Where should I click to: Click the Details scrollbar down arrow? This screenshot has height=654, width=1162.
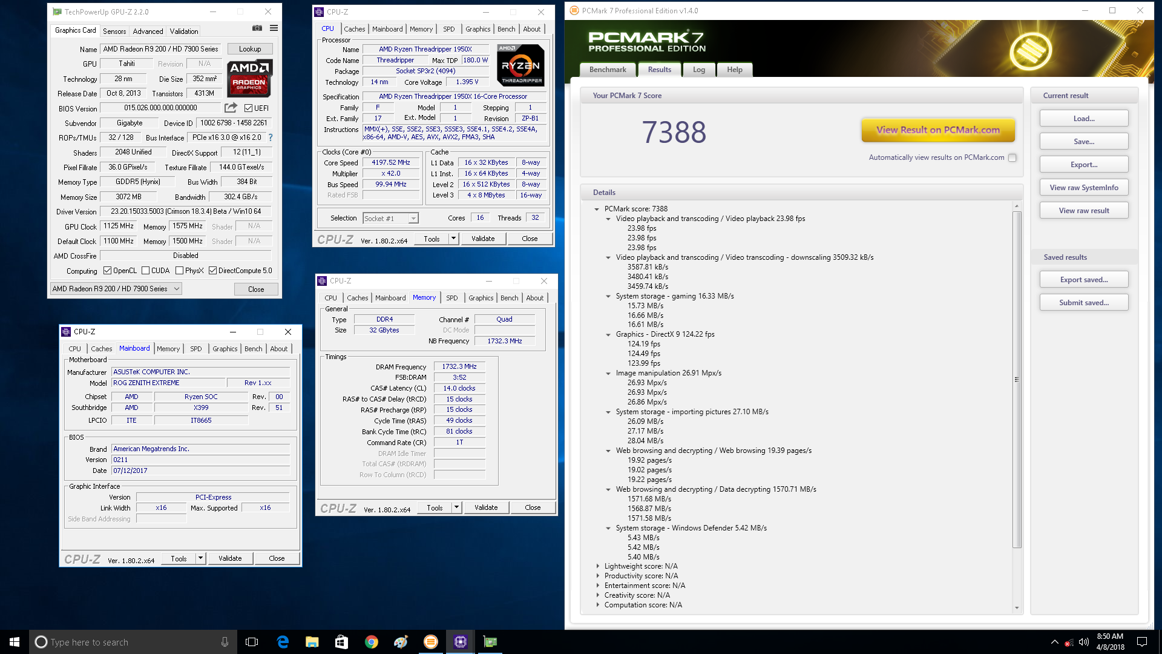click(x=1017, y=607)
